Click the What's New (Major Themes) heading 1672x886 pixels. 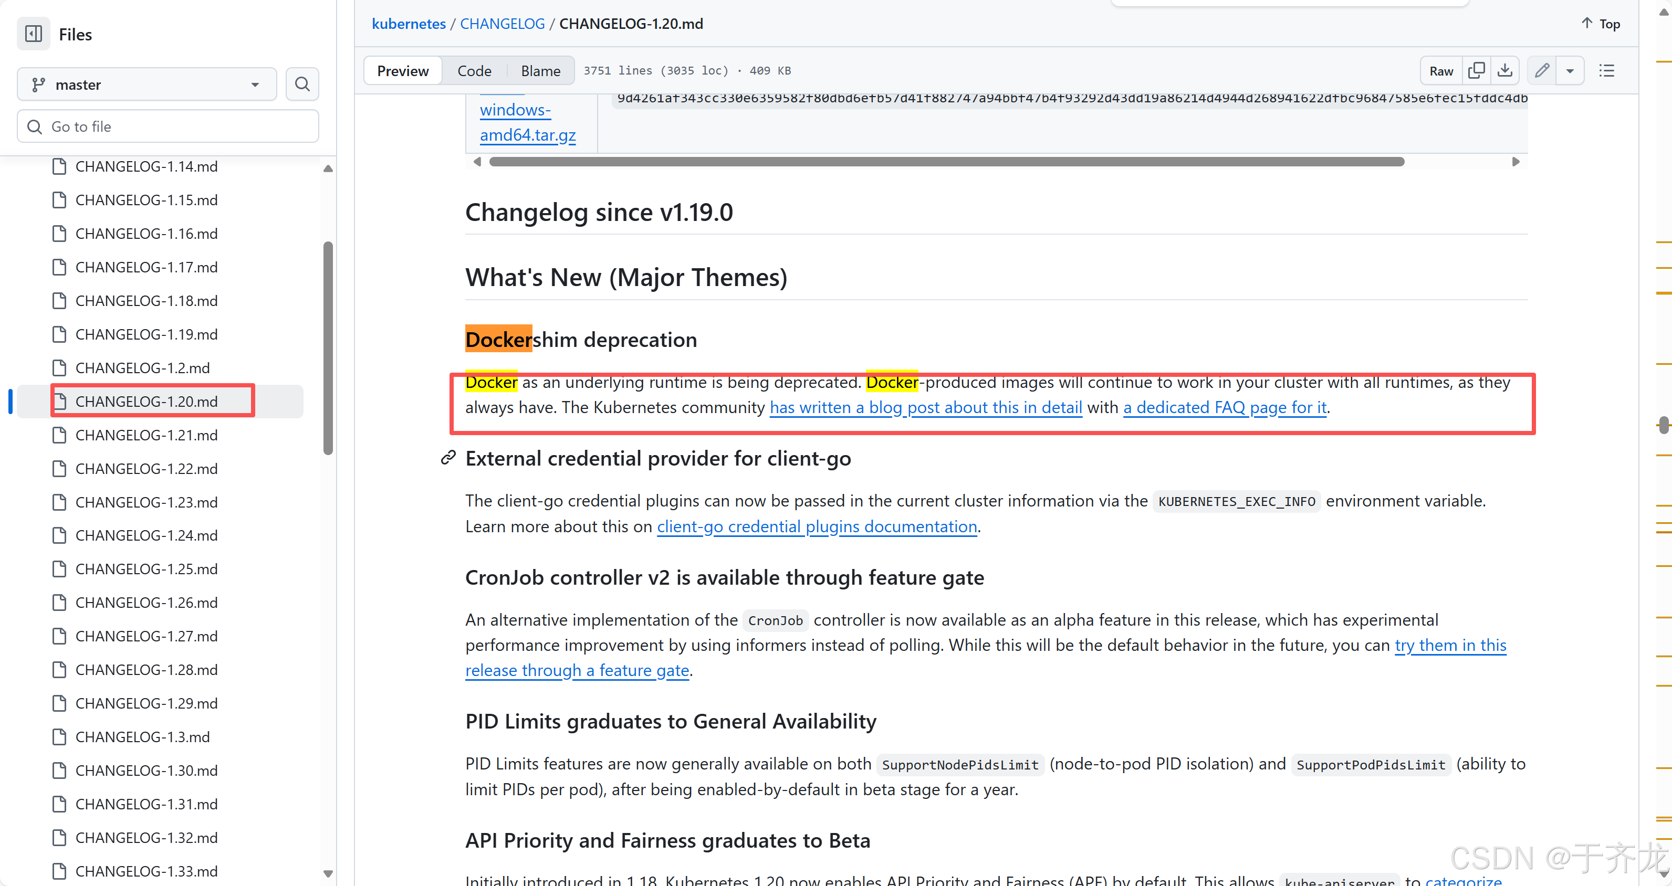626,277
